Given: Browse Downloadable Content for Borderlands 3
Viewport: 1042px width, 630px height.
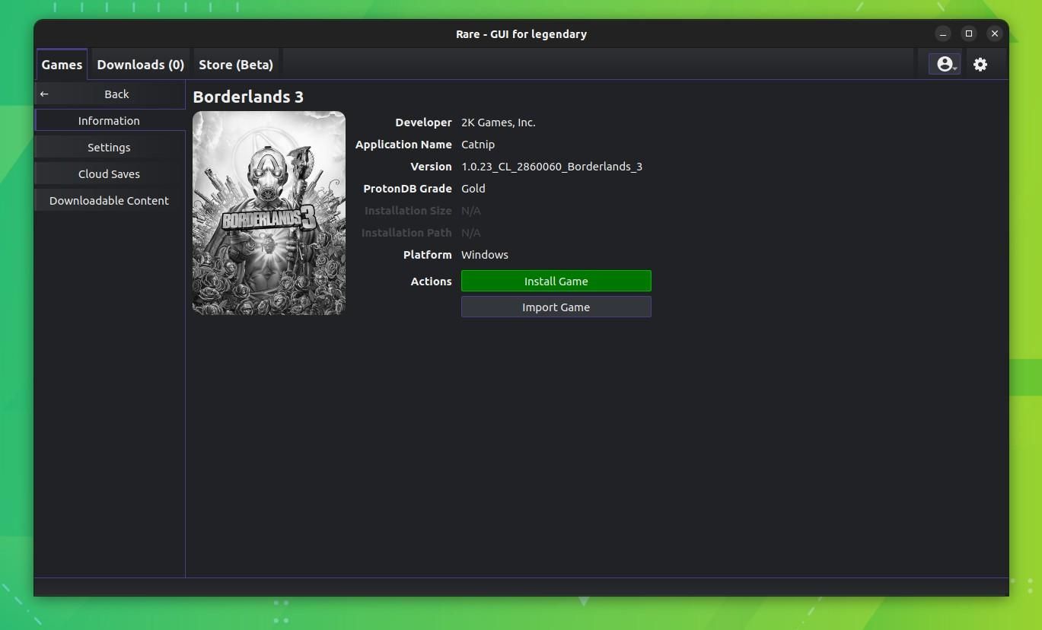Looking at the screenshot, I should (109, 200).
